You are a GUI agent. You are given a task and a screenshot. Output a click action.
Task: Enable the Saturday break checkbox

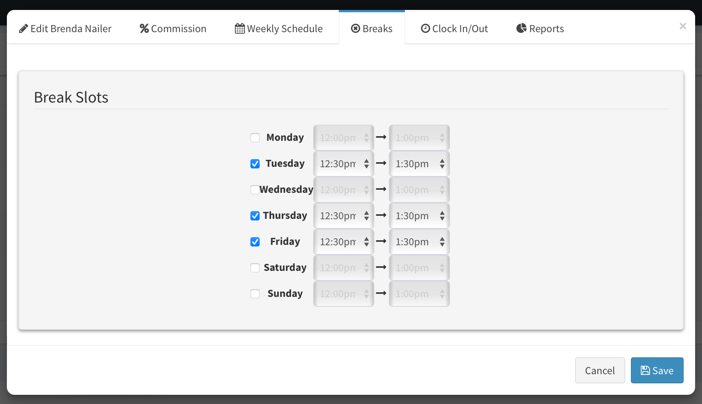click(x=255, y=268)
